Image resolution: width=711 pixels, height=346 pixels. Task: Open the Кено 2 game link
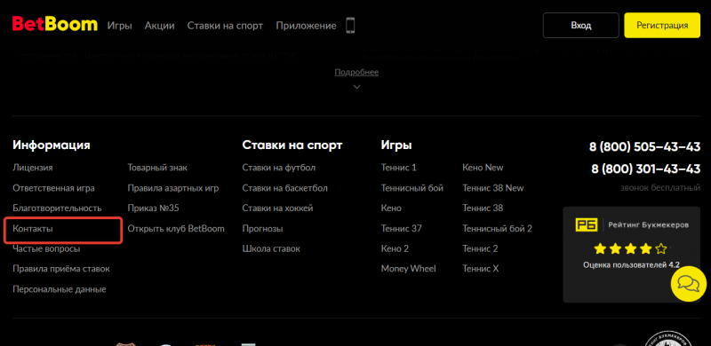[395, 248]
